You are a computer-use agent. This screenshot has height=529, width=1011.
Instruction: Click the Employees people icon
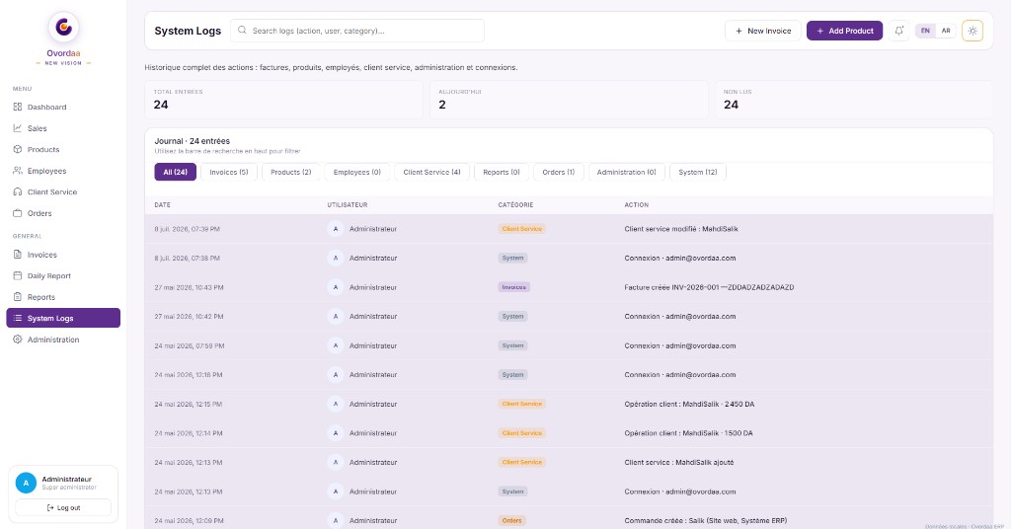[18, 171]
